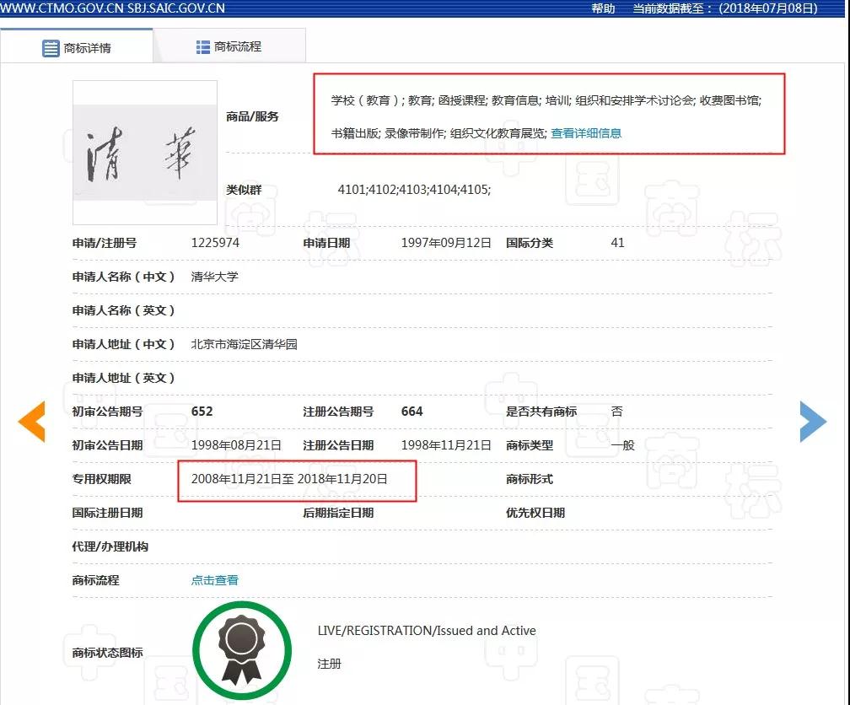850x705 pixels.
Task: Open the 查看详细信息 link
Action: click(586, 133)
